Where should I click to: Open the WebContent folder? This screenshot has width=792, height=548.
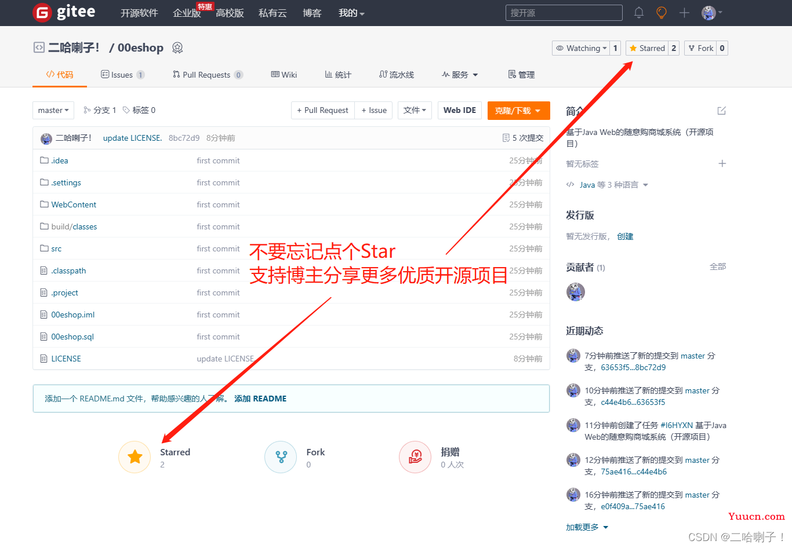(x=74, y=204)
